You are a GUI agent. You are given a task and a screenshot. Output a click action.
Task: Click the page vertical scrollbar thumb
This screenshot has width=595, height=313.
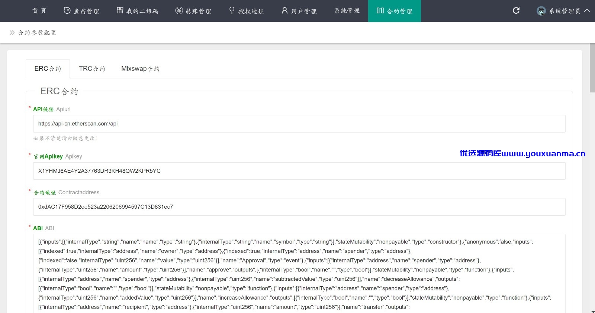(x=592, y=68)
